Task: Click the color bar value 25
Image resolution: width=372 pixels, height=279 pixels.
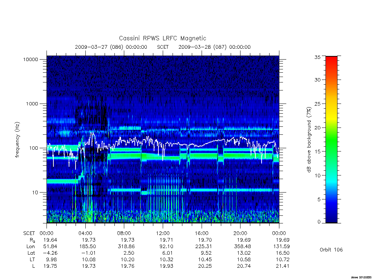Action: pos(318,104)
